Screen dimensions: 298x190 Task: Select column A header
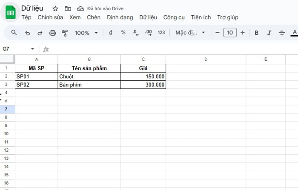coord(37,60)
